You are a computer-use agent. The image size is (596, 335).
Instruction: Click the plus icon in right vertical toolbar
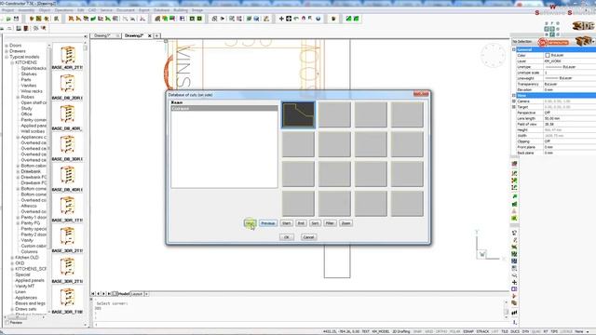click(x=514, y=282)
